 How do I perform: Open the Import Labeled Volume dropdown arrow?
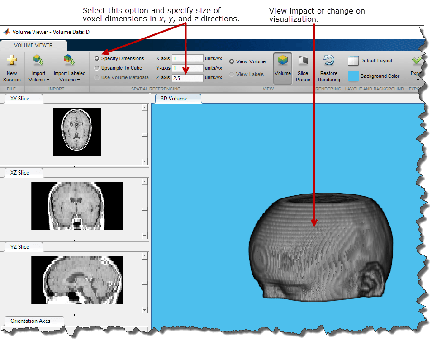coord(79,80)
